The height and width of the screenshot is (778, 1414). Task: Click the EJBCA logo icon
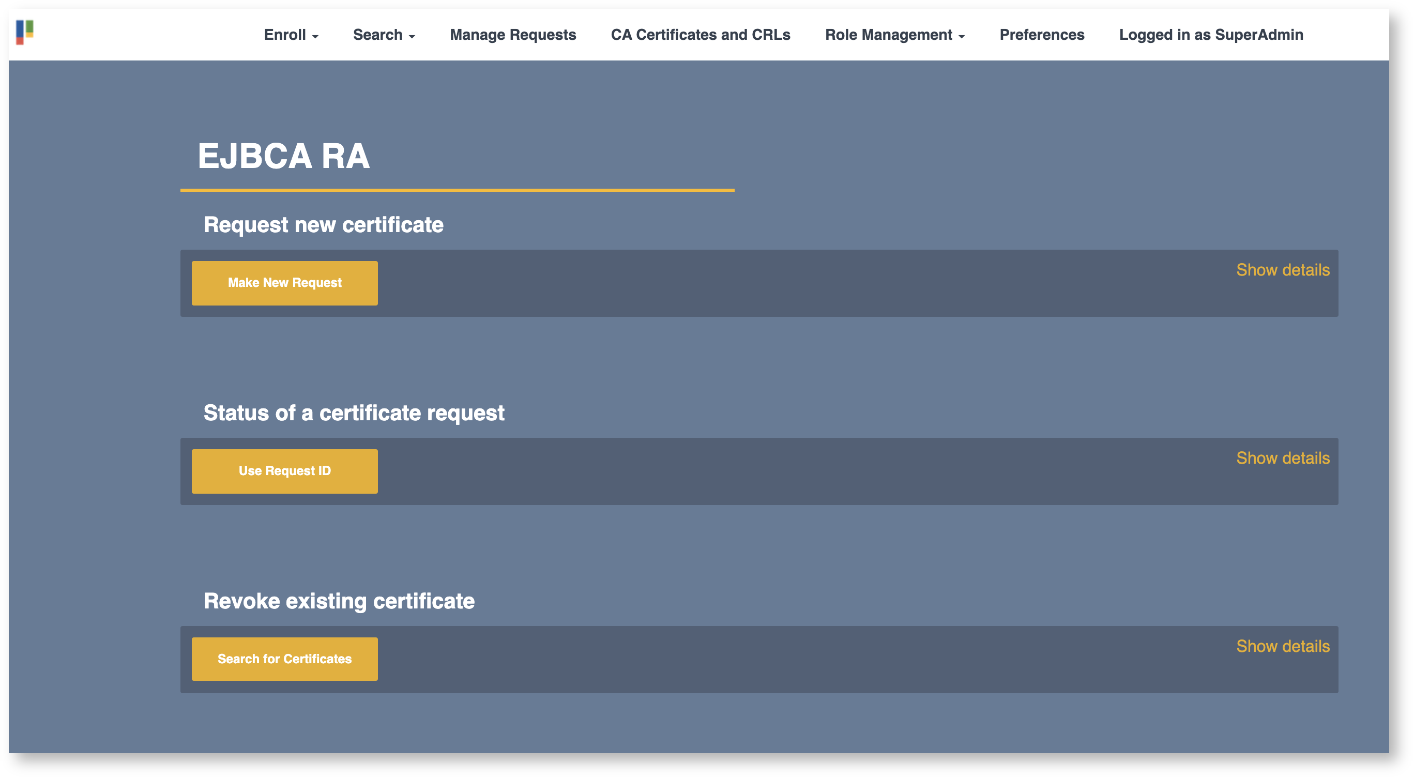point(25,32)
